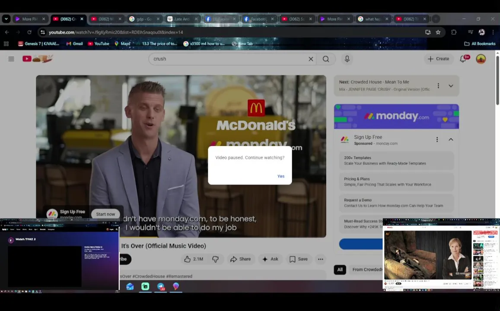
Task: Clear the search box with X
Action: (x=311, y=59)
